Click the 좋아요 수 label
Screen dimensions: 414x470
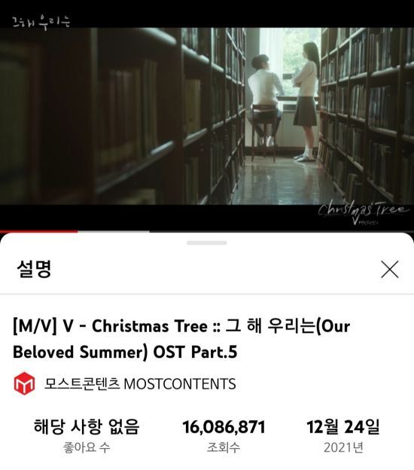click(87, 447)
